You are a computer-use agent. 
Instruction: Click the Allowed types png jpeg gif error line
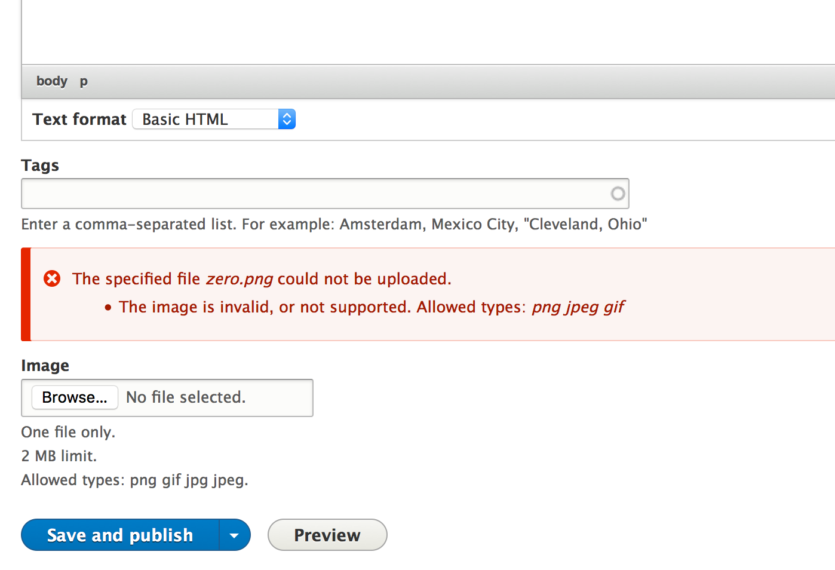point(372,307)
